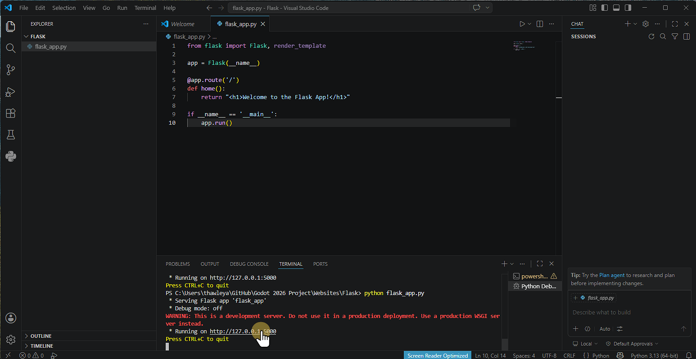Start a new chat session with plus icon
Screen dimensions: 696x359
(x=628, y=24)
